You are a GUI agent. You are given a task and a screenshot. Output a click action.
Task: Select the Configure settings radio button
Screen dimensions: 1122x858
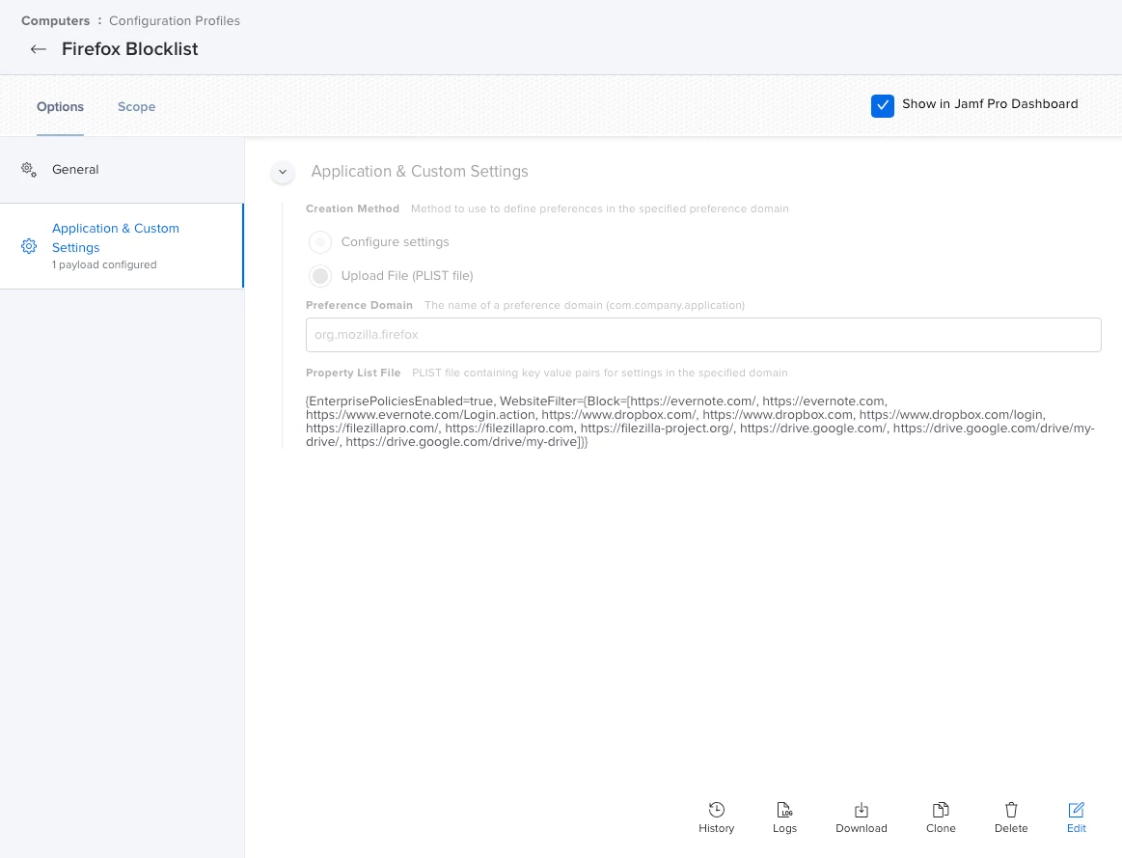pyautogui.click(x=320, y=242)
